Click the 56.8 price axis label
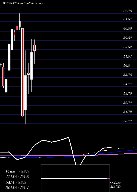137x192 pixels. coord(127,66)
